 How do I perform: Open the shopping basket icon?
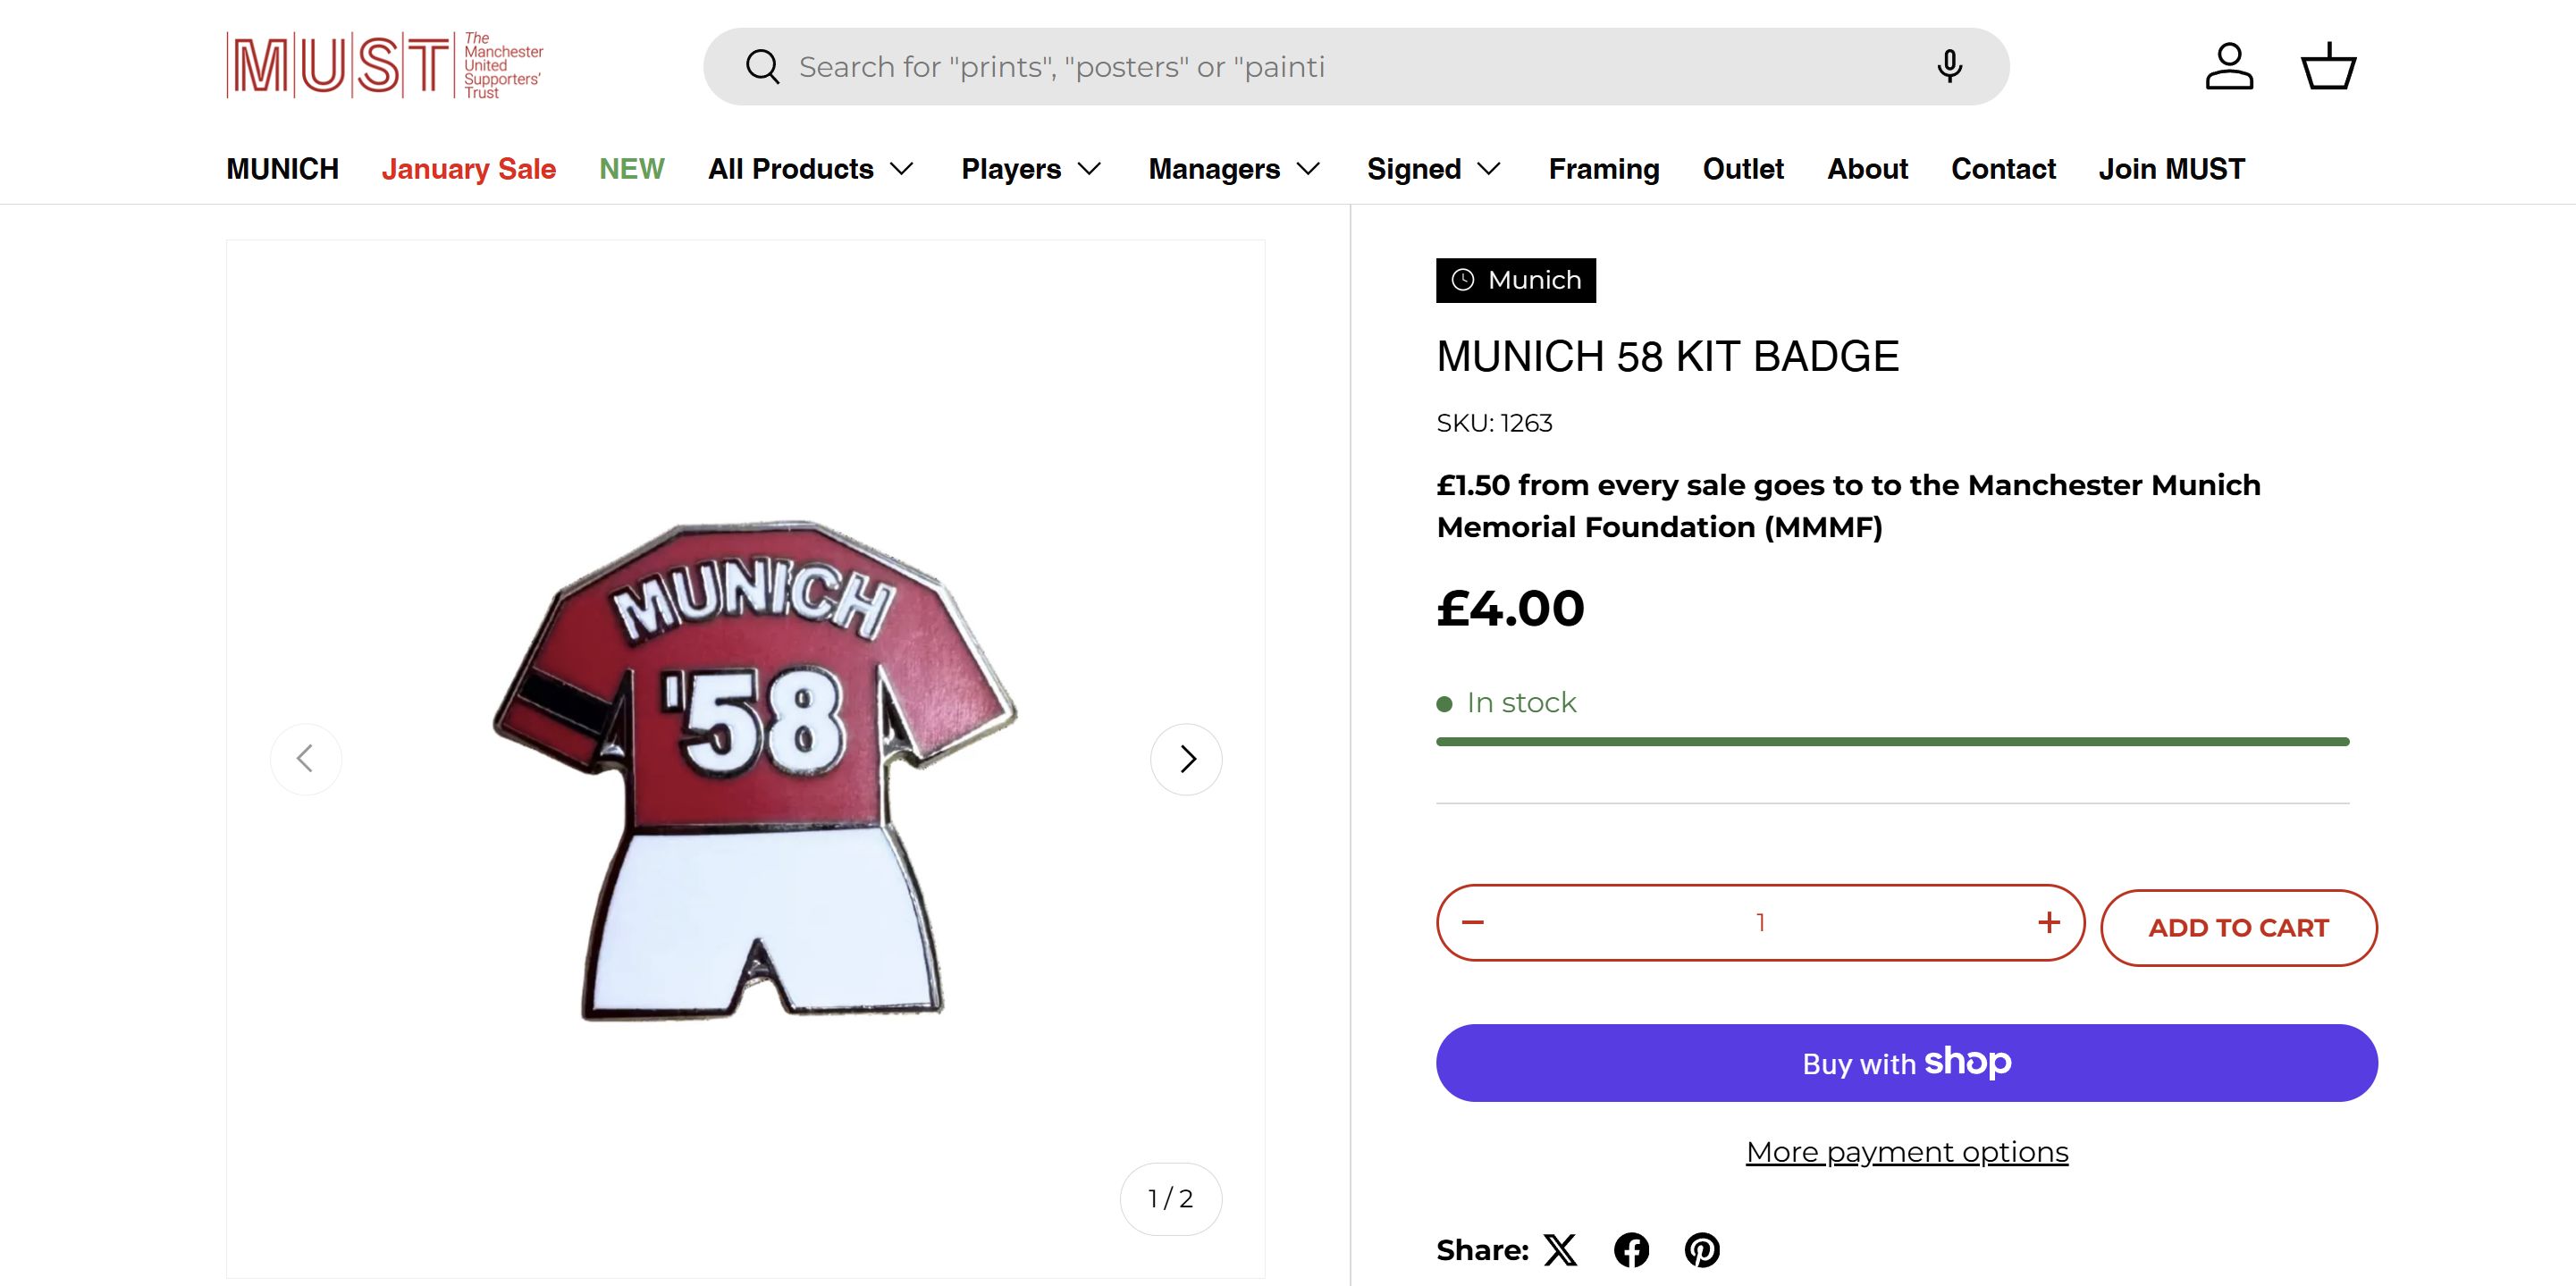tap(2328, 67)
